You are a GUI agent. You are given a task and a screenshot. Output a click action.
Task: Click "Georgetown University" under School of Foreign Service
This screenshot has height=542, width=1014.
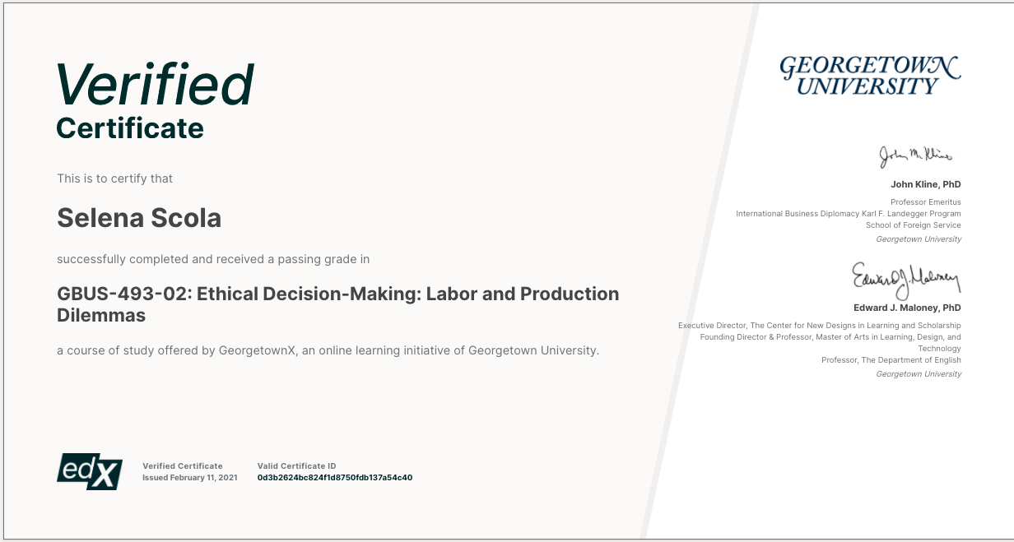(x=919, y=239)
